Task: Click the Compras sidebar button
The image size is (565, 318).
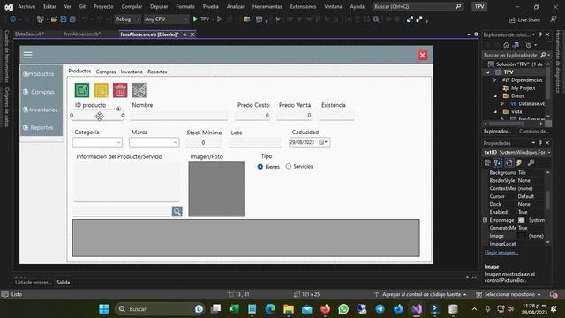Action: click(x=41, y=92)
